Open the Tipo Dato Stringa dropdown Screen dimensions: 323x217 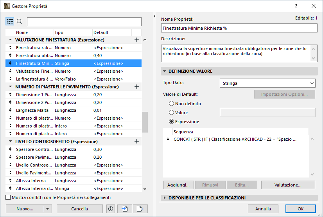267,83
